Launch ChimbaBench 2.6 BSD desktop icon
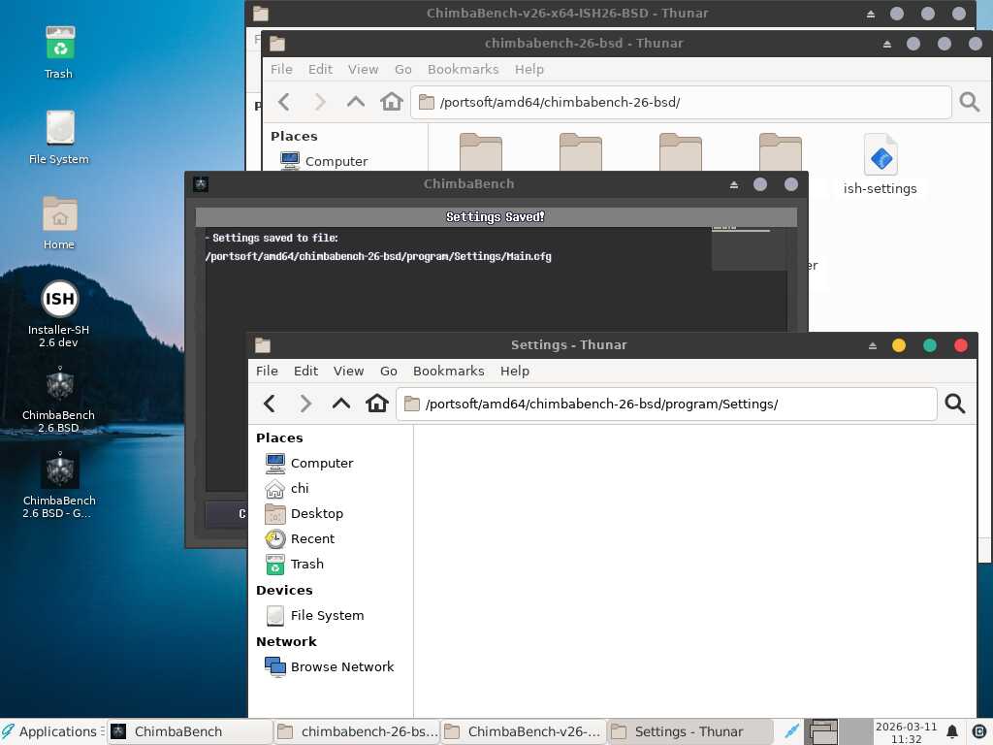The image size is (993, 745). point(59,399)
